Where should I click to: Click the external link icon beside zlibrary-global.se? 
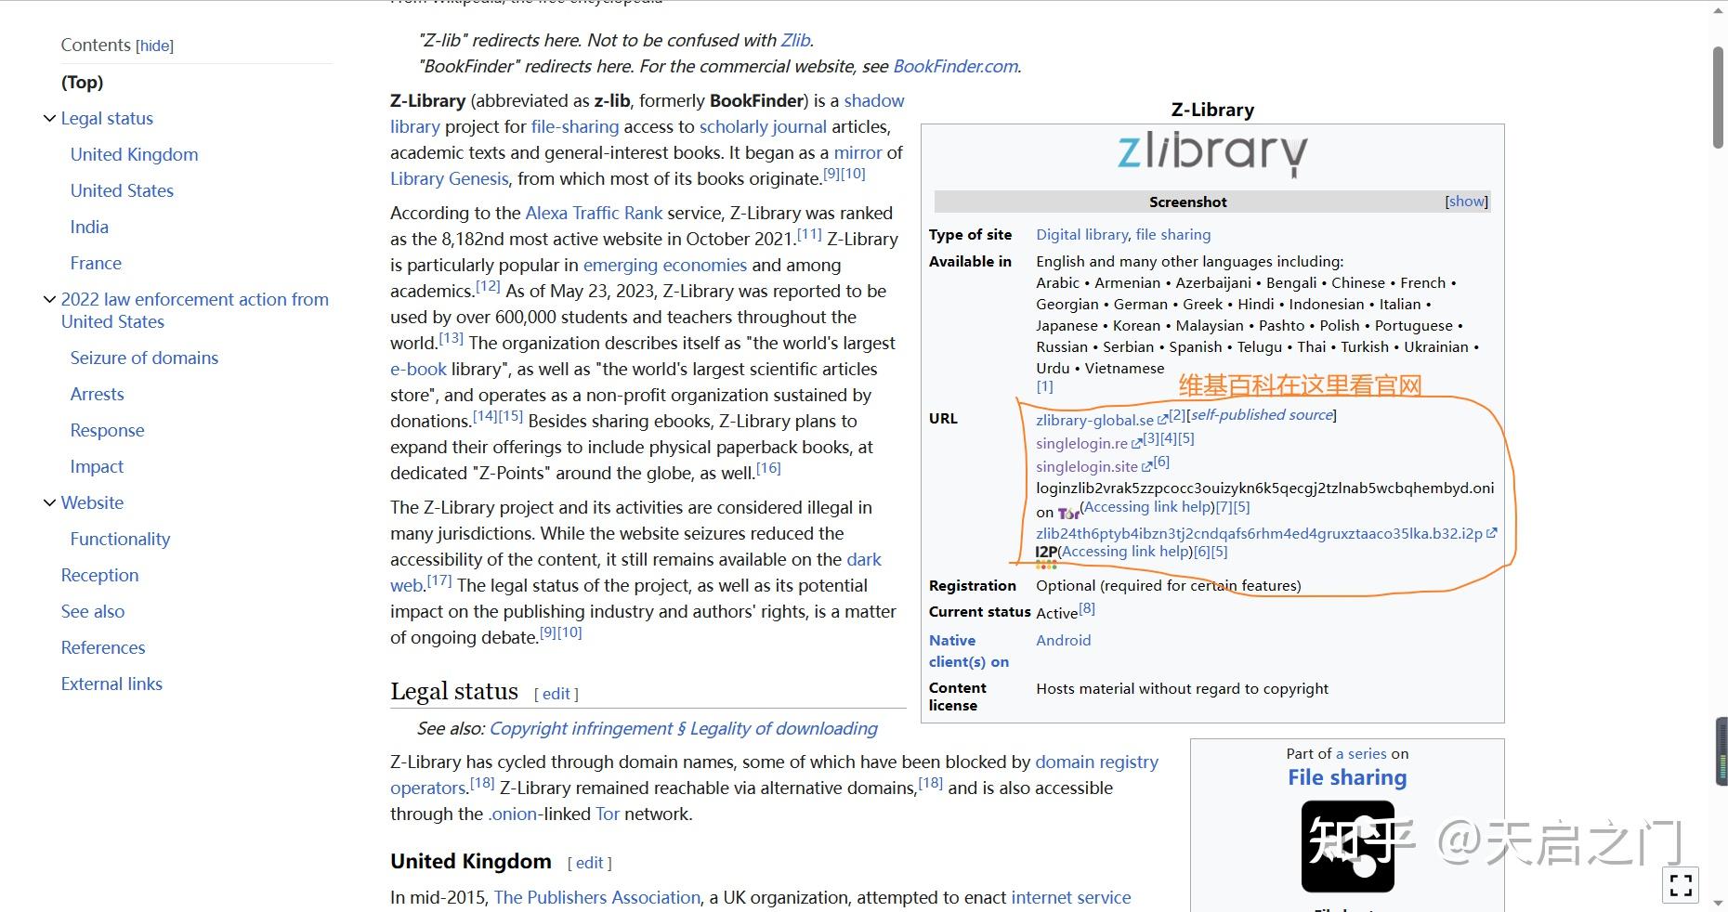click(1162, 420)
